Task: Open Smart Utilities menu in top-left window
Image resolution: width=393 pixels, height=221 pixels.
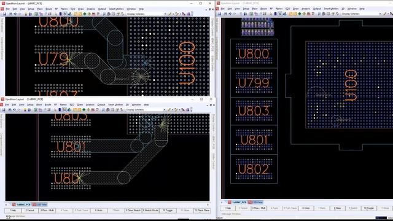Action: point(116,9)
